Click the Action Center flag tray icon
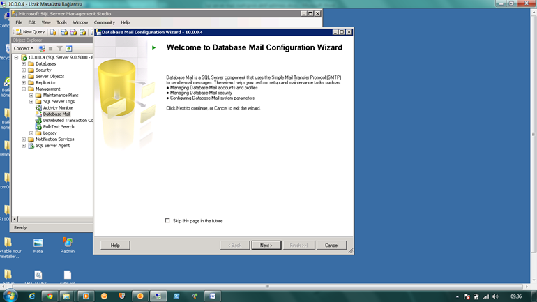 (x=467, y=296)
